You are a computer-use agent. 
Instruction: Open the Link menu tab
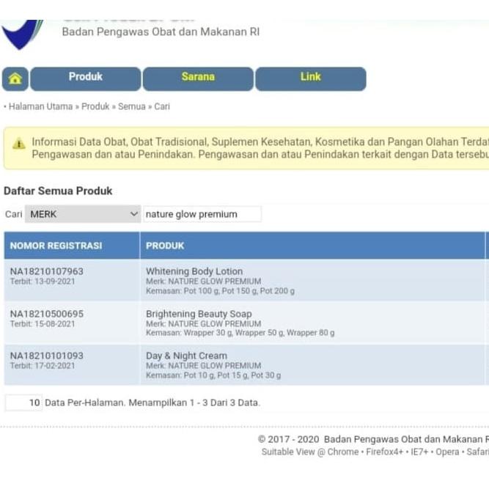(x=310, y=78)
